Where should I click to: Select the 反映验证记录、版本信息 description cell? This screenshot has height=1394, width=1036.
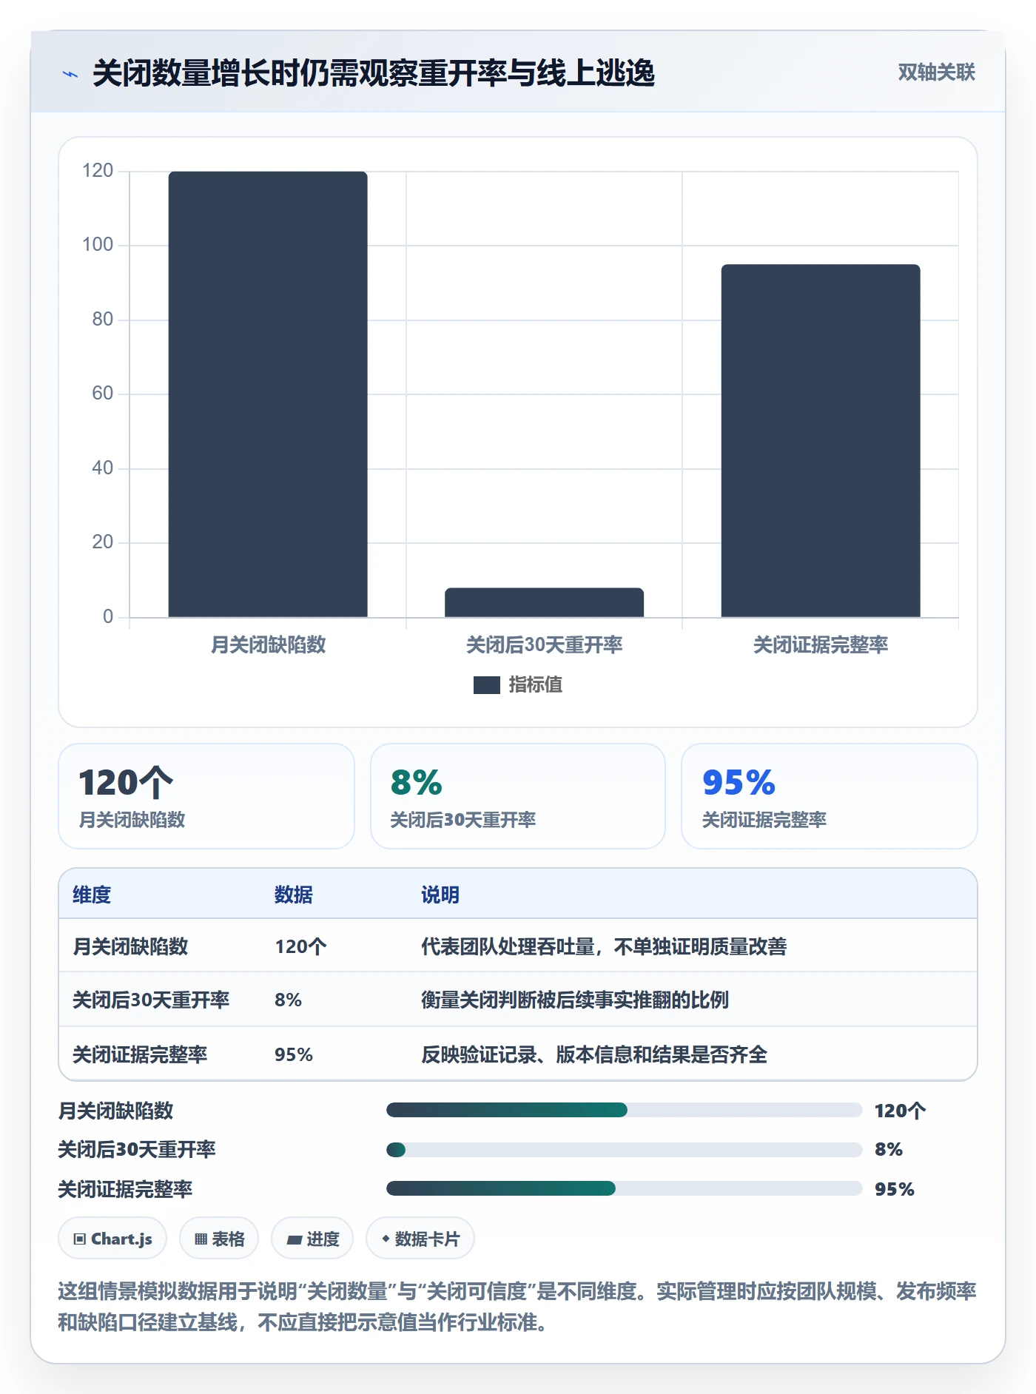click(594, 1055)
